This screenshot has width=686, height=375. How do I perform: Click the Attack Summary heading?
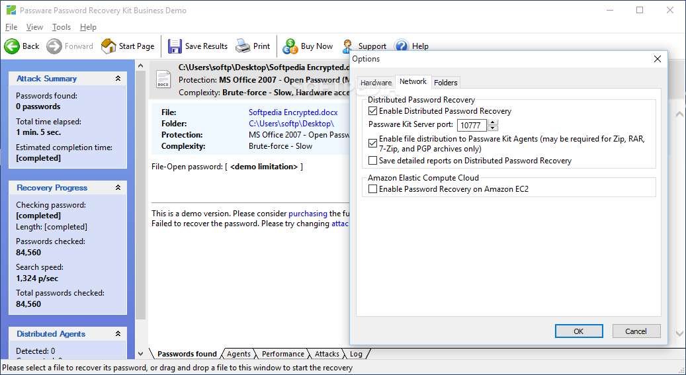46,78
